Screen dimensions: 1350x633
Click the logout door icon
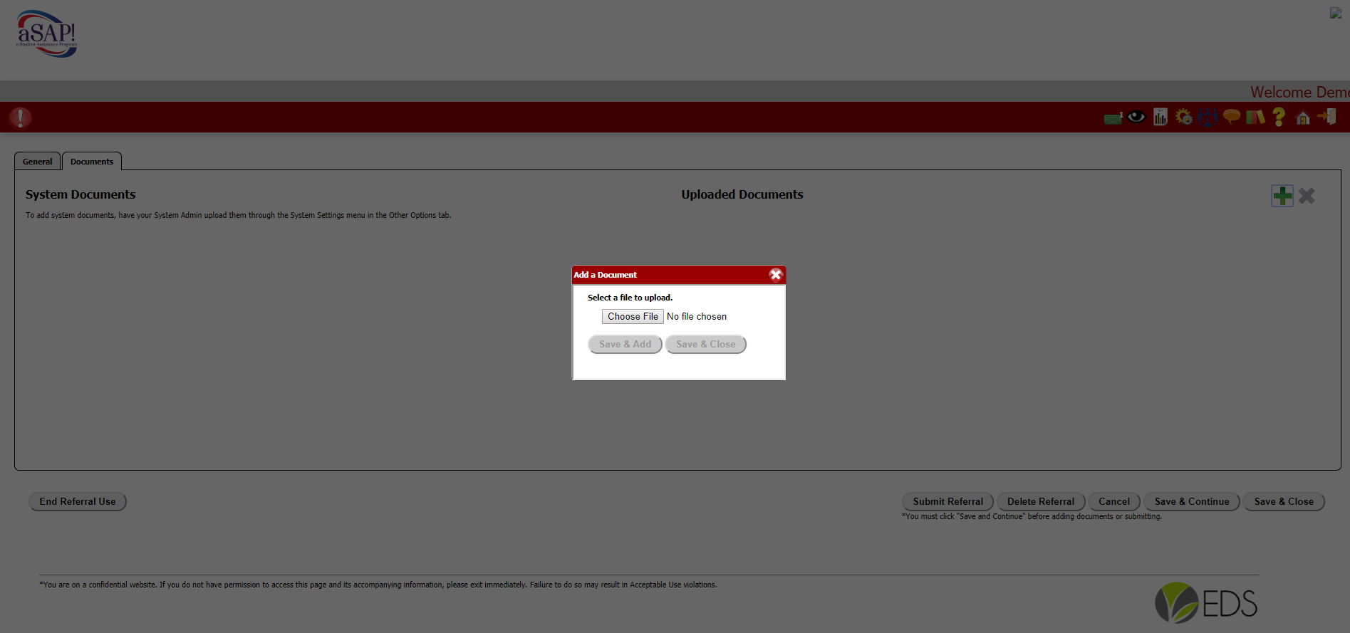click(x=1327, y=117)
